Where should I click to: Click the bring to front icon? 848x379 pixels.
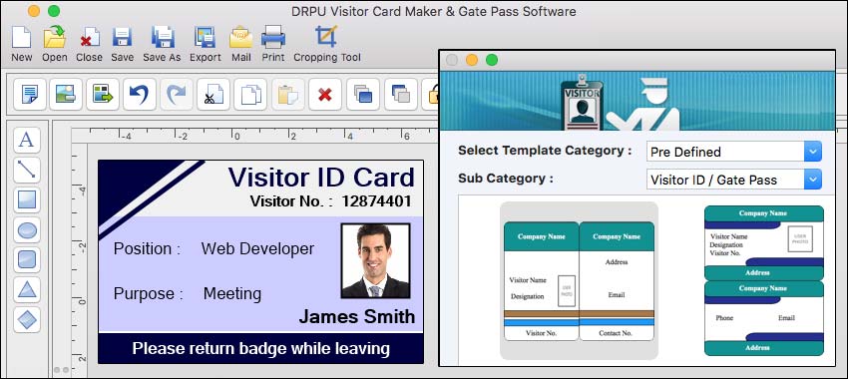[x=363, y=95]
